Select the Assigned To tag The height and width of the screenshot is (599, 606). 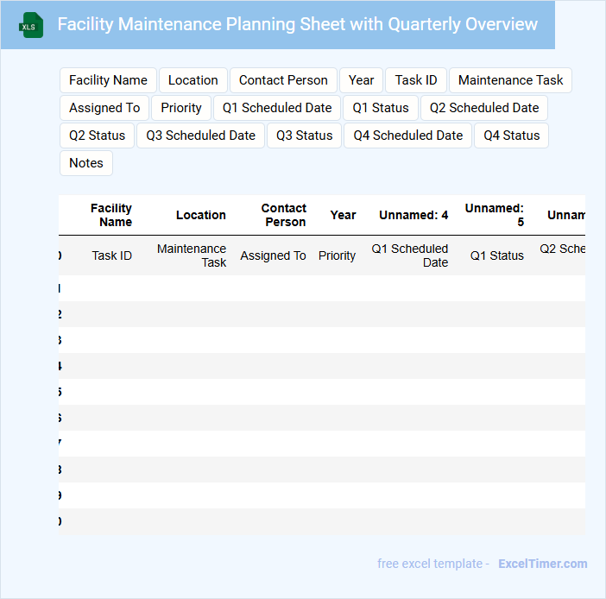pyautogui.click(x=104, y=108)
